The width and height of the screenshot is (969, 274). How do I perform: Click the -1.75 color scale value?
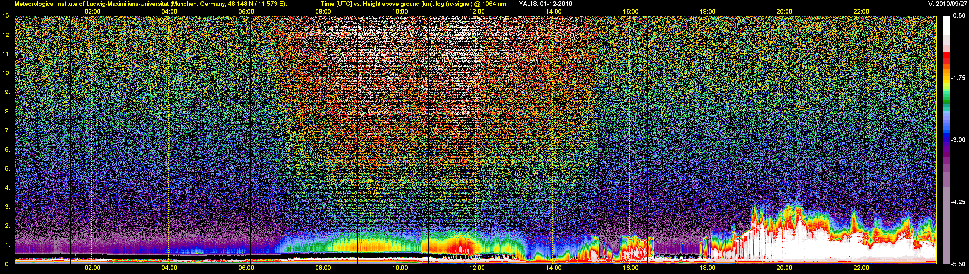tap(958, 78)
